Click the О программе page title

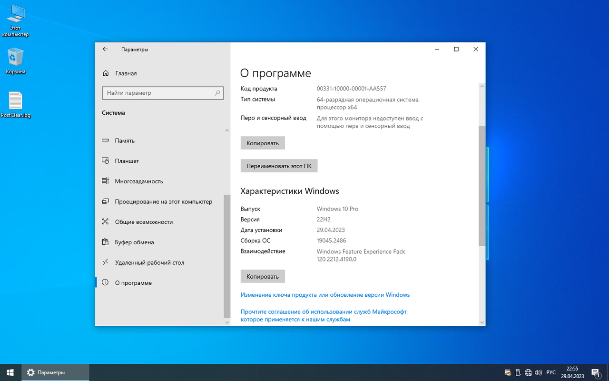[x=275, y=73]
